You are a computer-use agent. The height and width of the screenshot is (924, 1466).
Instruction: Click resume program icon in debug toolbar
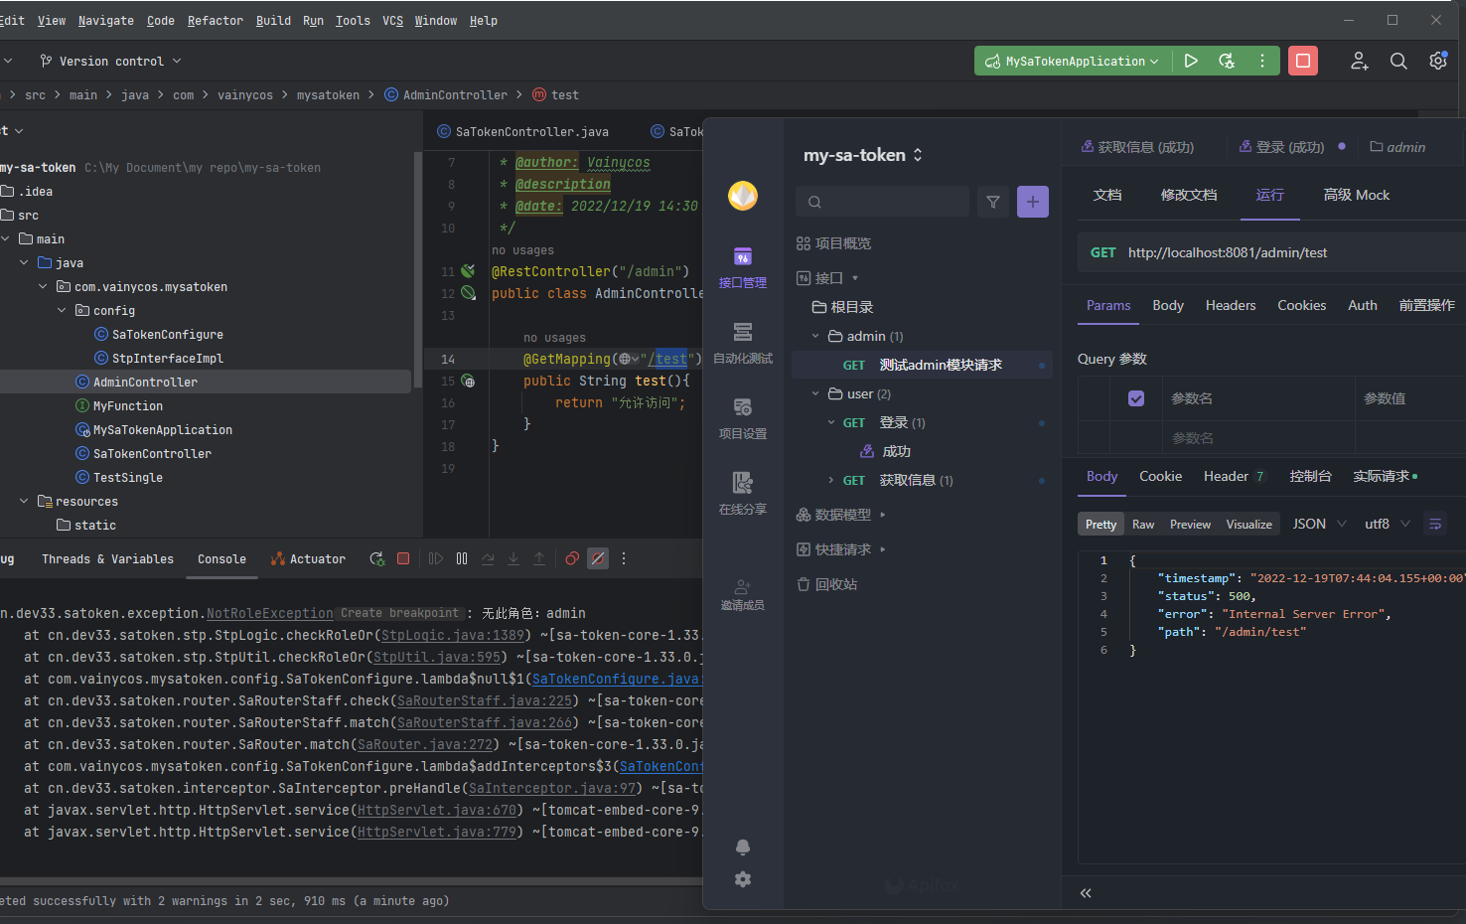tap(436, 559)
